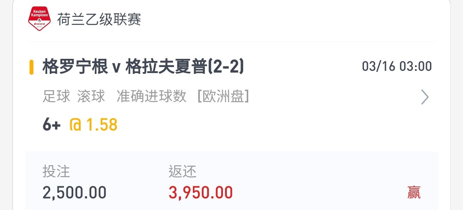Tap the 投注 stake label
463x210 pixels.
click(x=56, y=171)
